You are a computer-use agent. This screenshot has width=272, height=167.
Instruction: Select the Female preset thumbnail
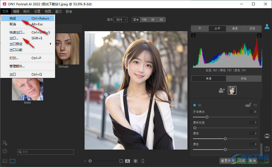pyautogui.click(x=67, y=49)
